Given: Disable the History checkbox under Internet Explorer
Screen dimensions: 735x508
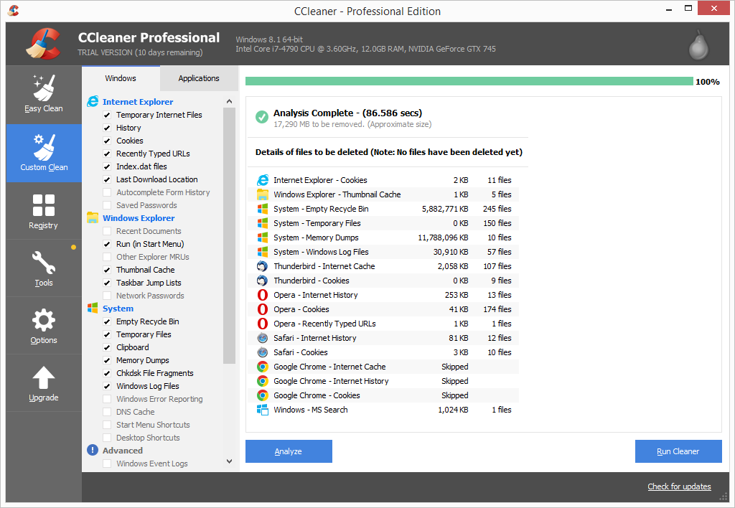Looking at the screenshot, I should [106, 128].
